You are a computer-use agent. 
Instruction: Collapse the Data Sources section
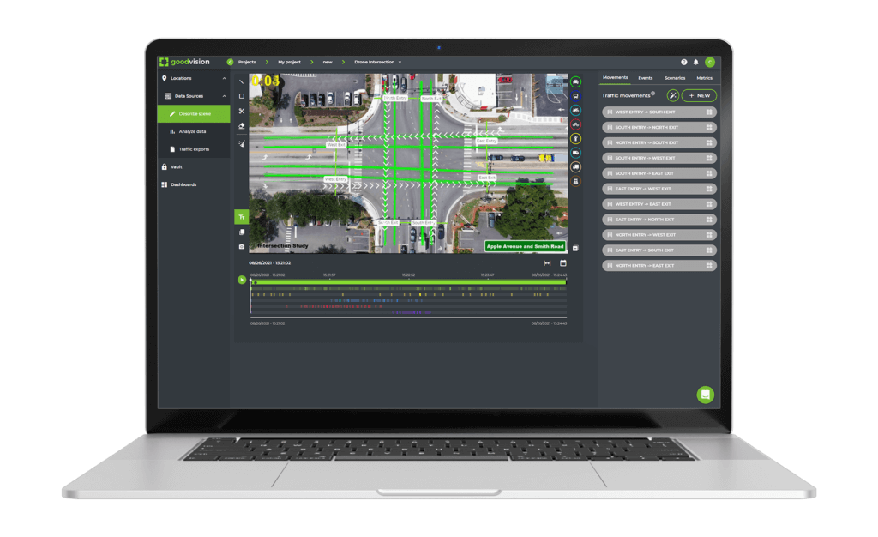(x=225, y=96)
